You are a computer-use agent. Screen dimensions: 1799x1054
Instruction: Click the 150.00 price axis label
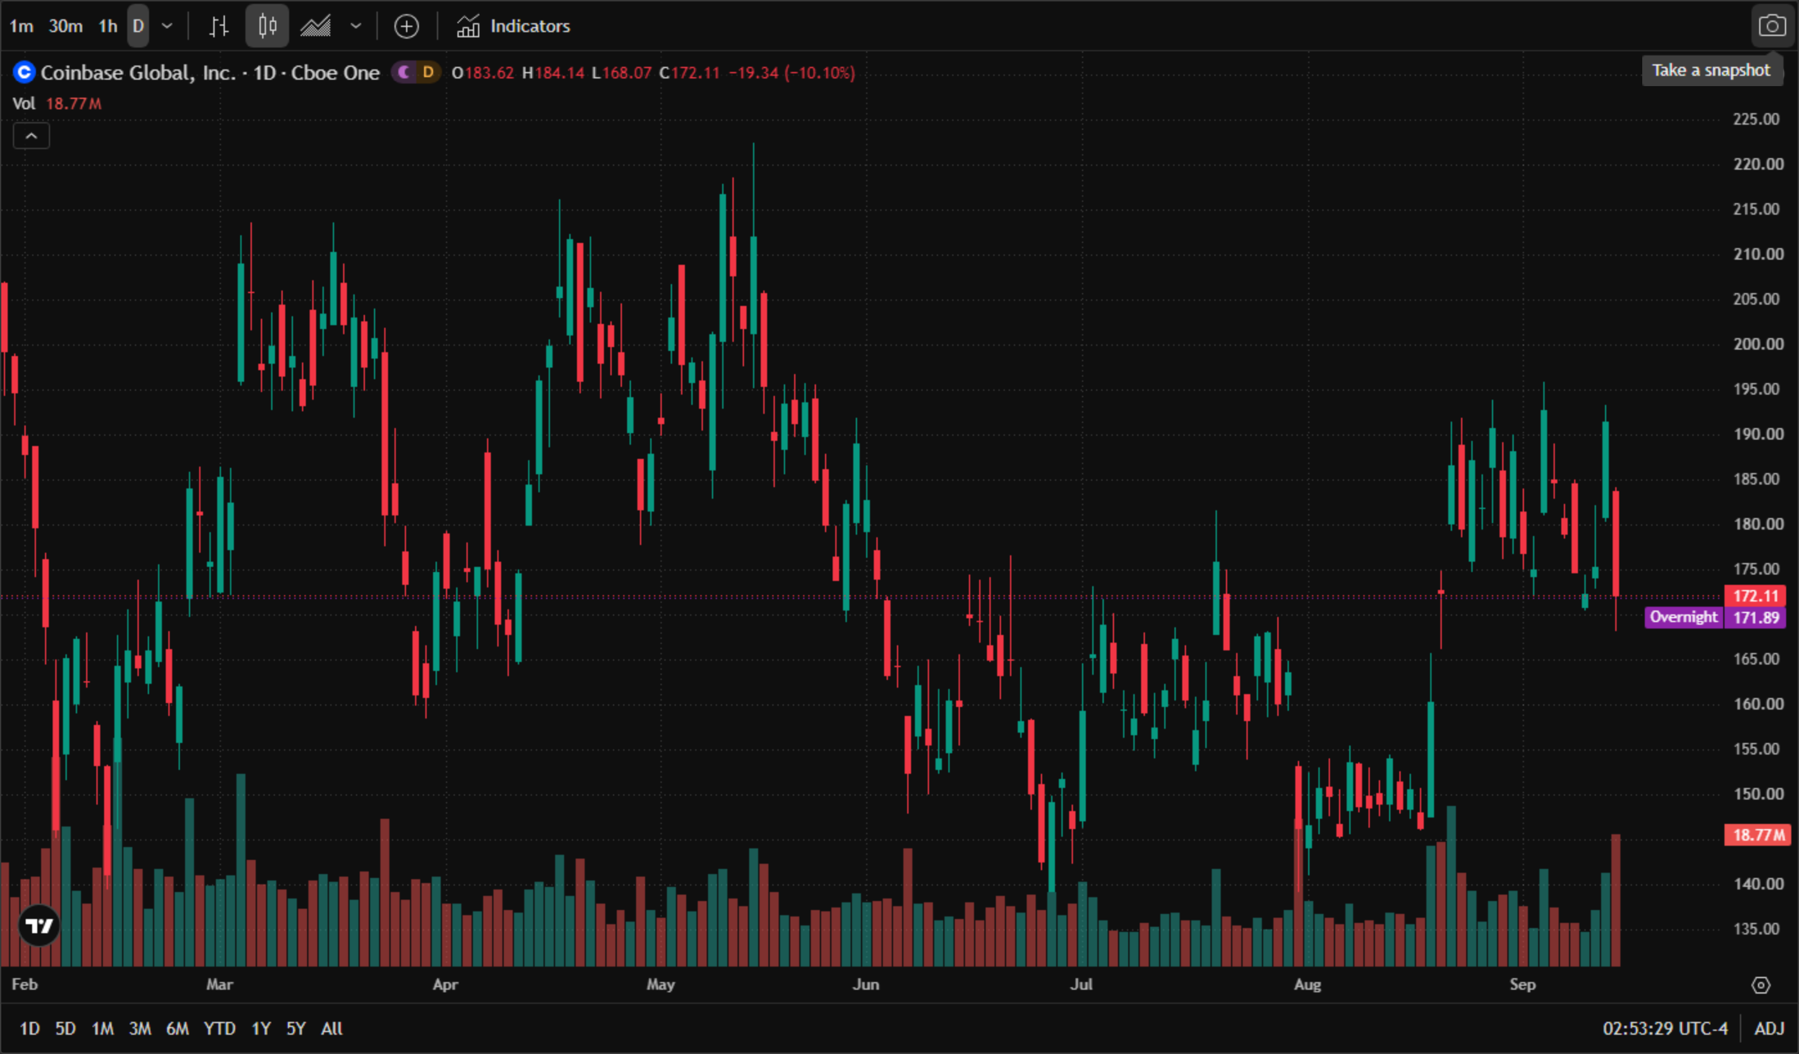(1759, 794)
